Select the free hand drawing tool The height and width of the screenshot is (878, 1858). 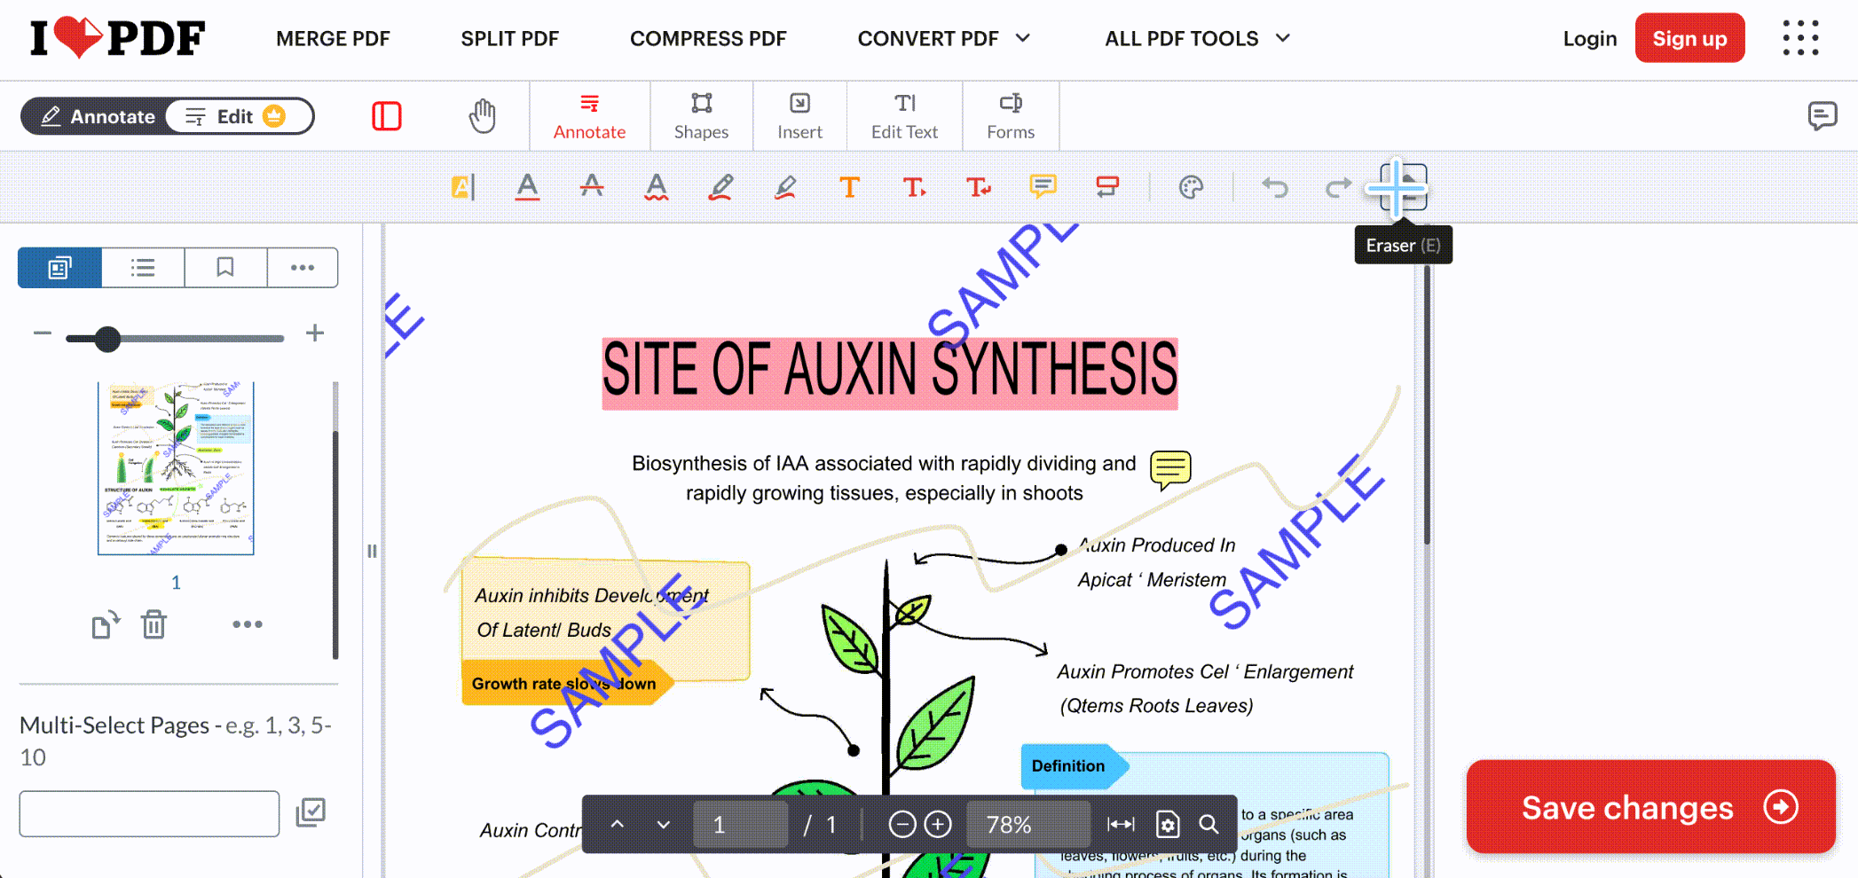[x=720, y=187]
